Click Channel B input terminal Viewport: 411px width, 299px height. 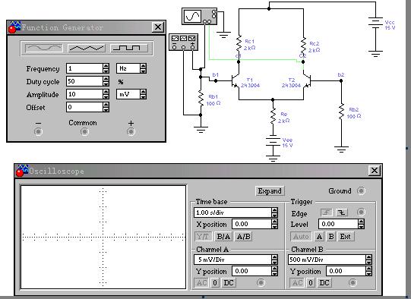pos(353,283)
